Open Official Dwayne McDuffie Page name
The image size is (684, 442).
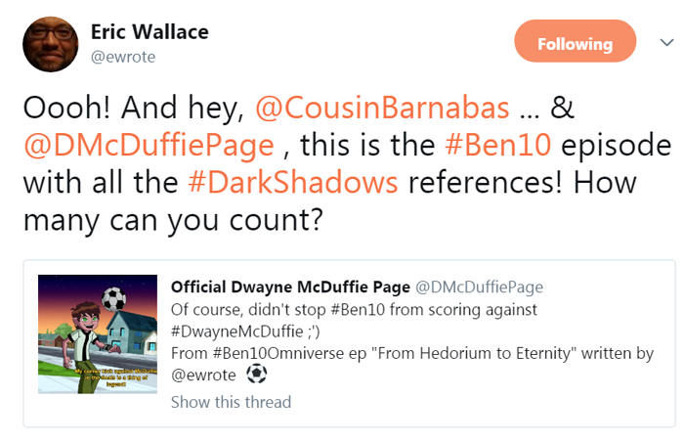(x=290, y=287)
